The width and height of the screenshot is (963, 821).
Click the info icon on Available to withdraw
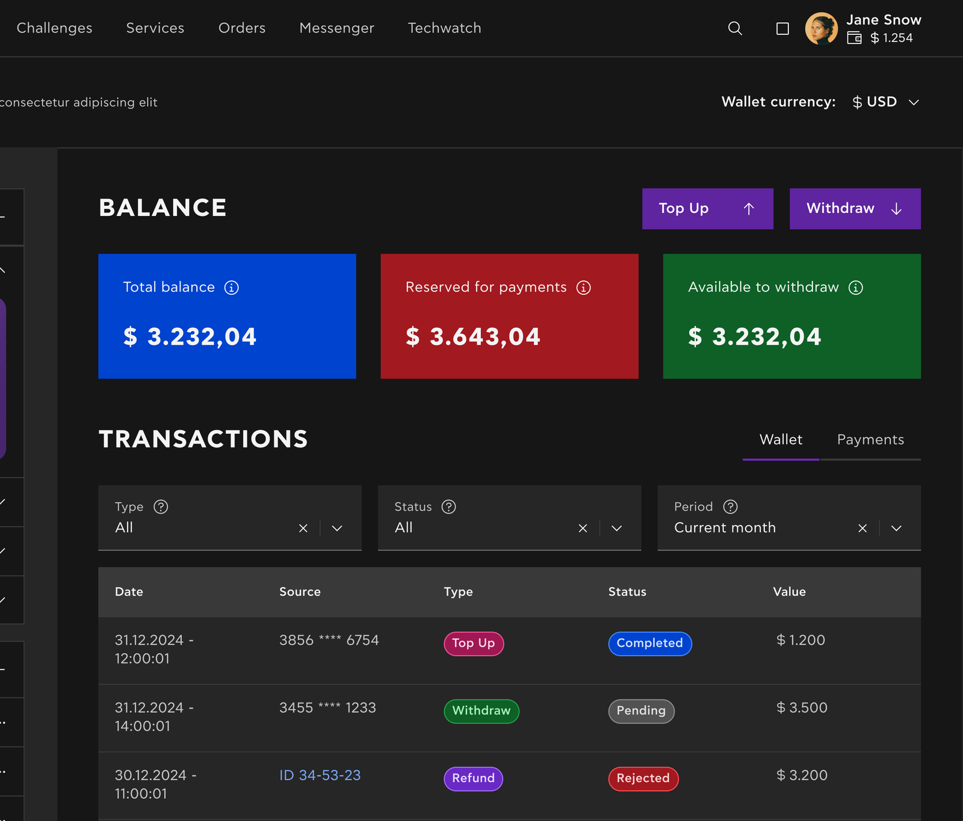856,288
